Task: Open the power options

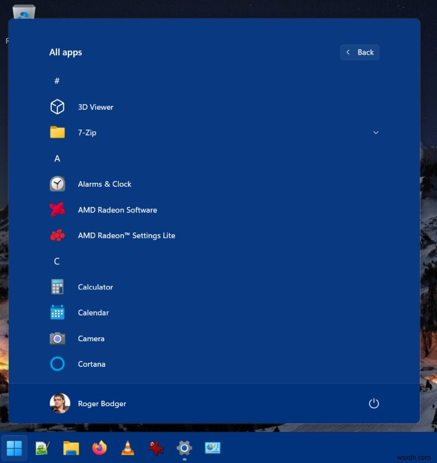Action: tap(374, 403)
